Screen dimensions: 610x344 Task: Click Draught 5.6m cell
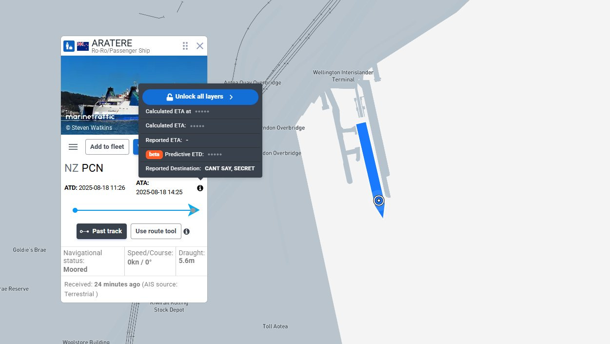(x=192, y=261)
